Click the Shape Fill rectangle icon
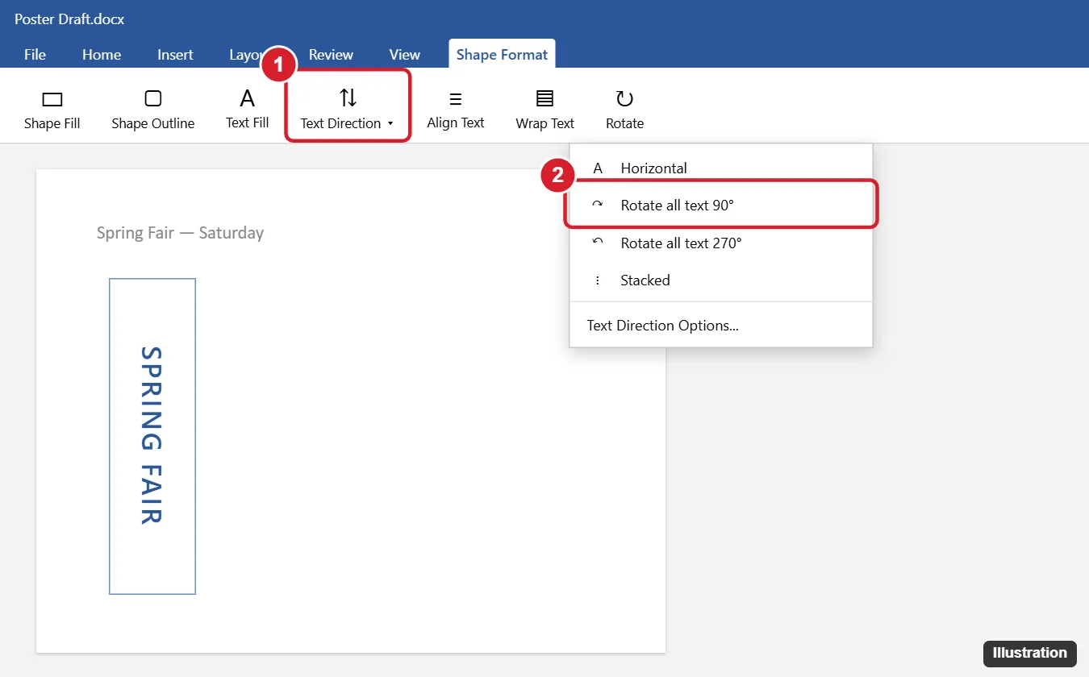Viewport: 1089px width, 677px height. pyautogui.click(x=52, y=99)
